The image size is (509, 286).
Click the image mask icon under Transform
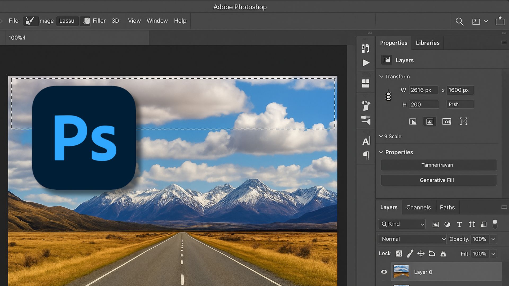tap(429, 122)
